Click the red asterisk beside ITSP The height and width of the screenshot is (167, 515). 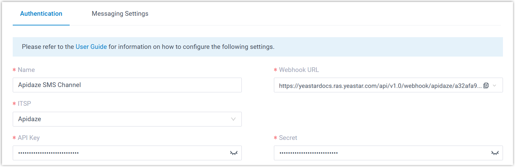click(14, 104)
